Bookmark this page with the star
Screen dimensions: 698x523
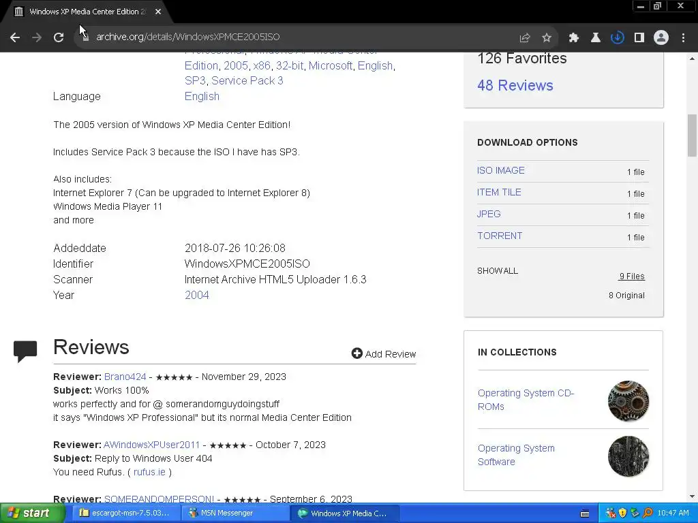(x=547, y=38)
